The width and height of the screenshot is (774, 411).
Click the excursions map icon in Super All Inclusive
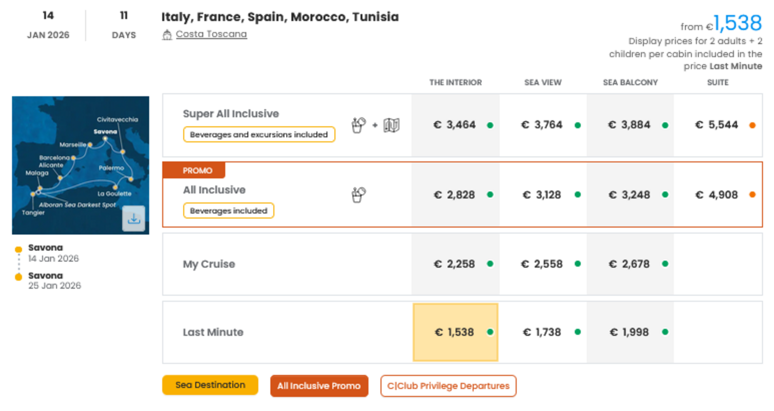pos(392,125)
